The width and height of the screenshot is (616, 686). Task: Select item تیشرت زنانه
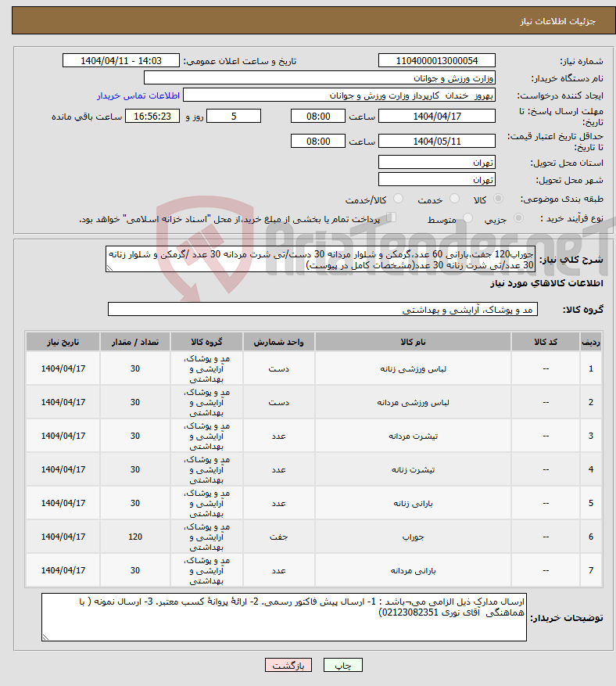tap(414, 470)
